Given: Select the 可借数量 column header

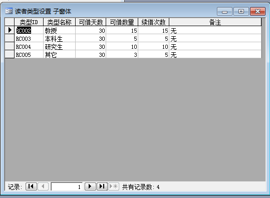Looking at the screenshot, I should tap(122, 22).
